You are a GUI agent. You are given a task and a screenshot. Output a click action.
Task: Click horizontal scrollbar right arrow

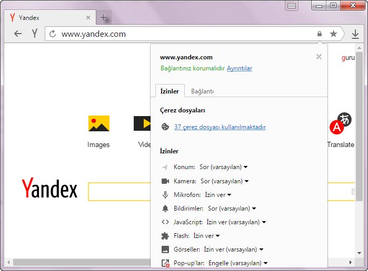point(351,262)
